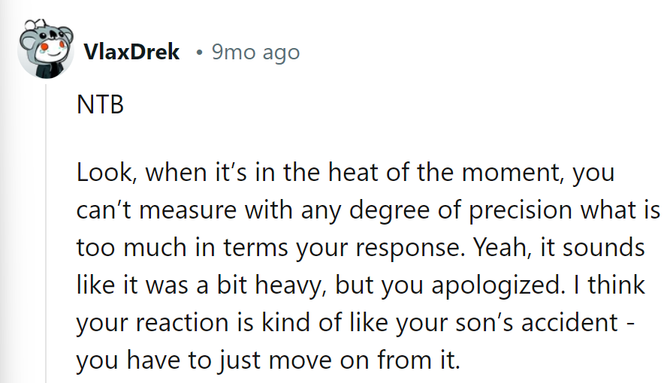The height and width of the screenshot is (383, 670).
Task: Click the words 'I think' at line end
Action: coord(609,285)
